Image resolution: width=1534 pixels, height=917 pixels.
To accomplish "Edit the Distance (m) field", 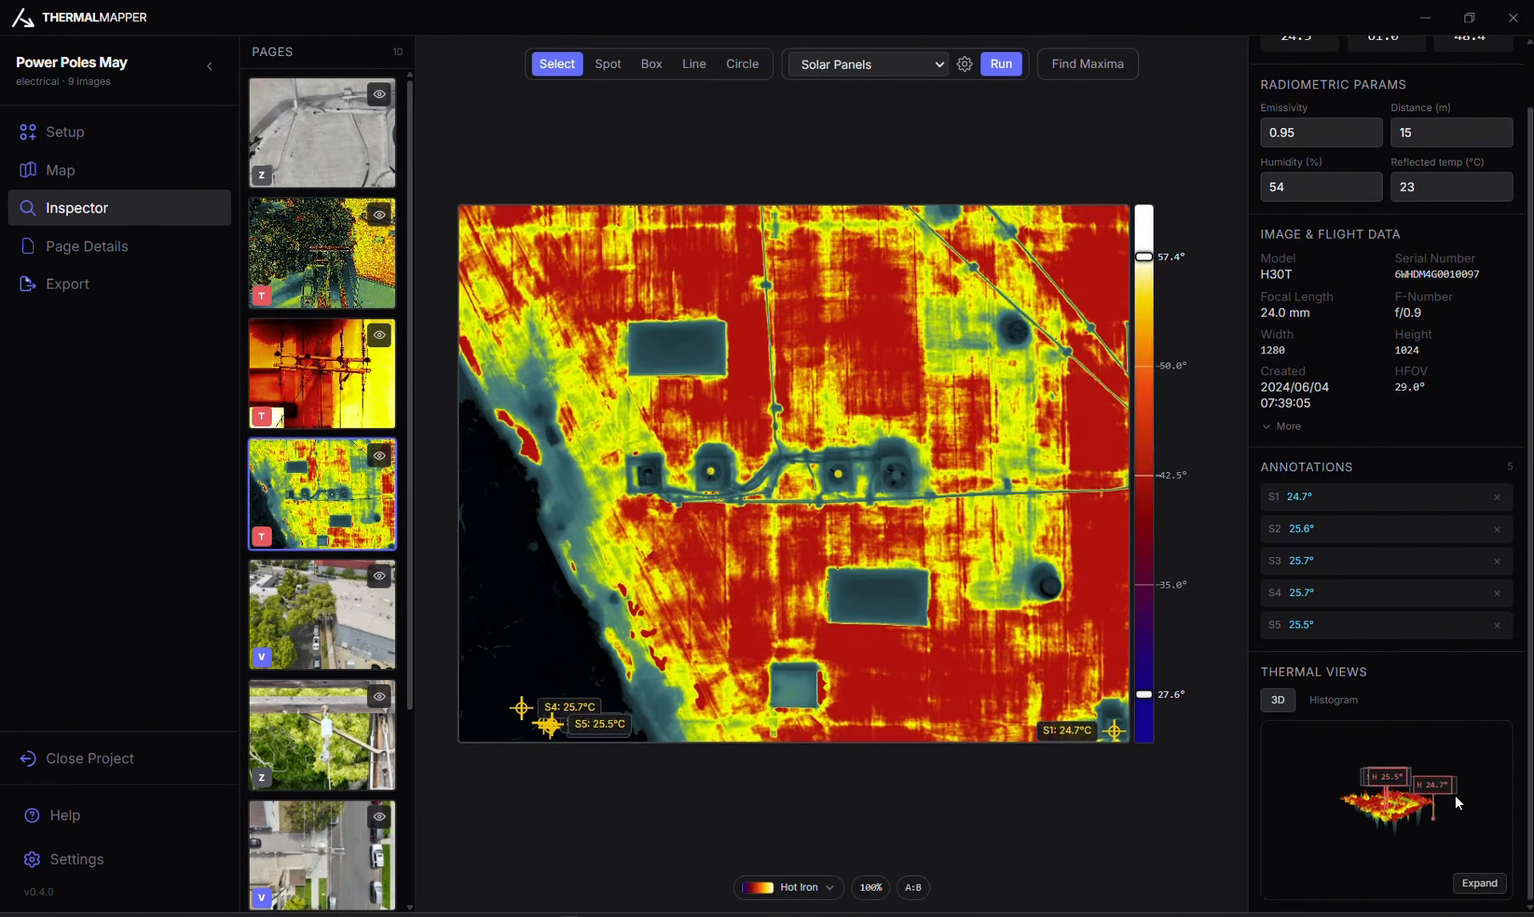I will (1452, 132).
